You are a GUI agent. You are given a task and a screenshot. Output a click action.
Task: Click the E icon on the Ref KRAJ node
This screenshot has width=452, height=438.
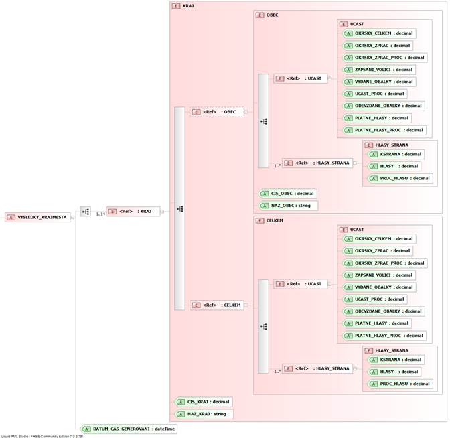point(112,212)
